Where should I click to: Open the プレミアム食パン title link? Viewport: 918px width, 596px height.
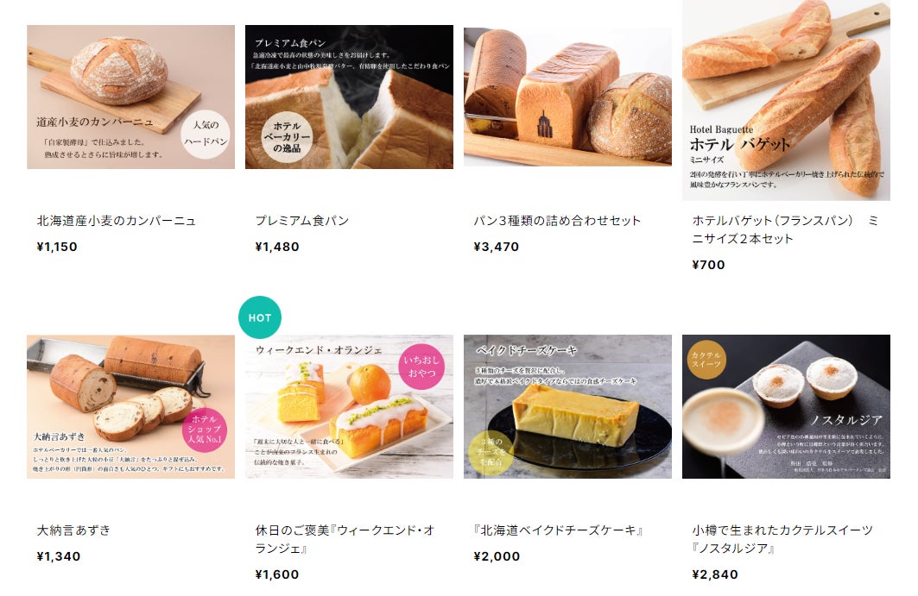click(302, 221)
